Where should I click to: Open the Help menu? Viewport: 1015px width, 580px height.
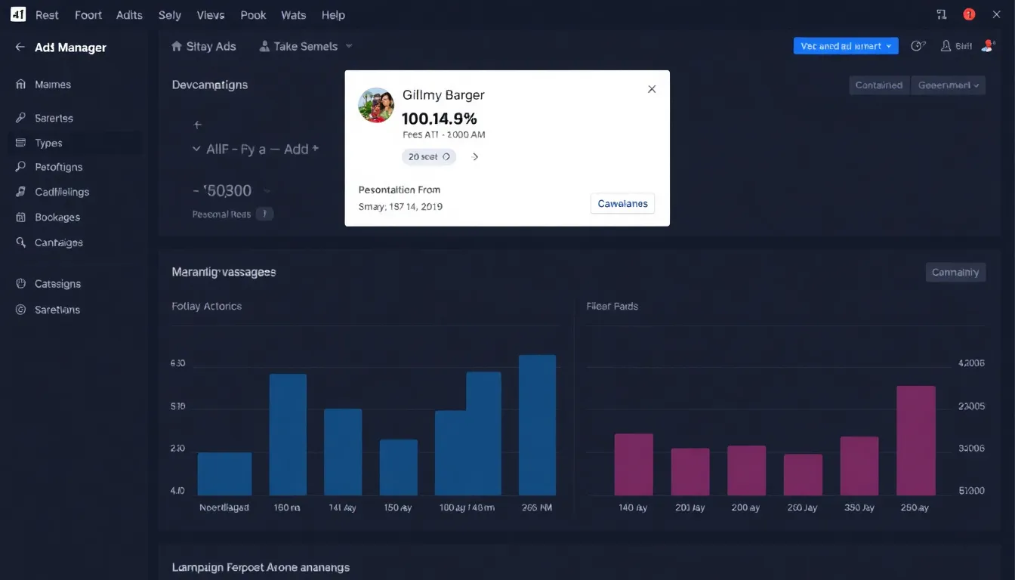332,15
